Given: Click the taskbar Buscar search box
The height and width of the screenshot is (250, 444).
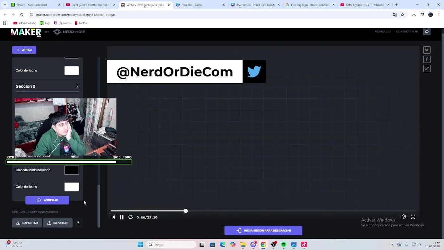Looking at the screenshot, I should 172,244.
